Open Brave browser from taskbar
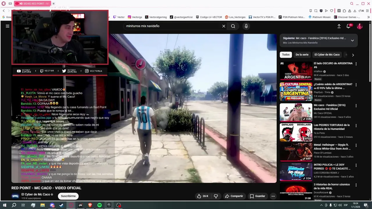The width and height of the screenshot is (372, 209). pyautogui.click(x=90, y=205)
